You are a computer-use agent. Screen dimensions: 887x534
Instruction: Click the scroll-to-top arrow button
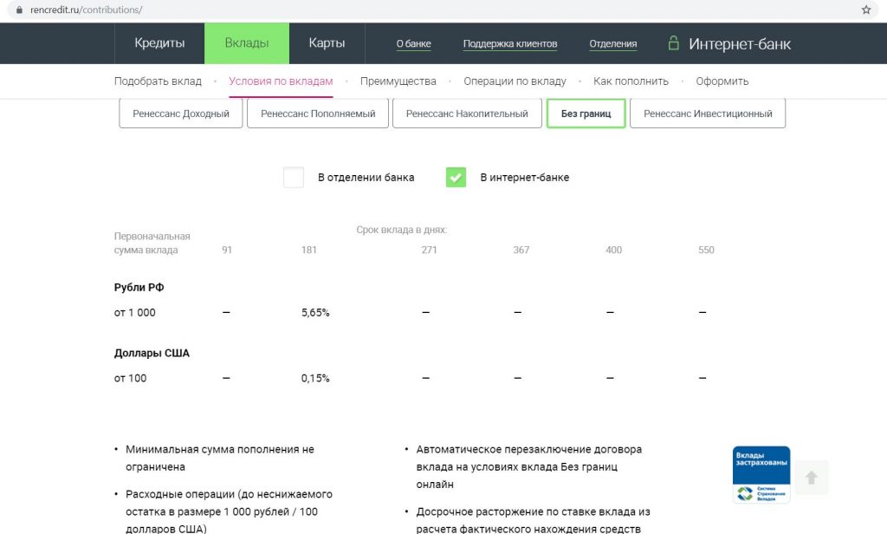click(x=811, y=478)
